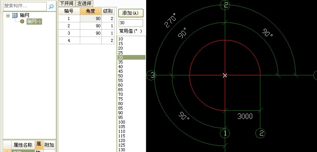Choose common value 80
This screenshot has width=317, height=152.
pos(132,104)
